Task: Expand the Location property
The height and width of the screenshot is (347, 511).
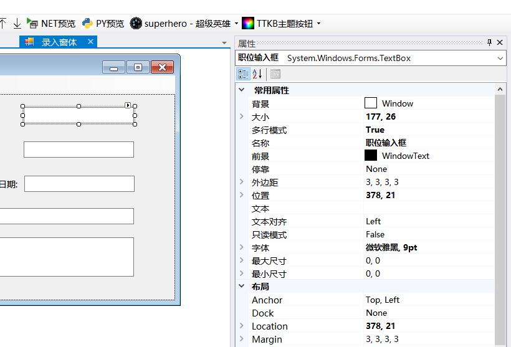Action: (242, 325)
